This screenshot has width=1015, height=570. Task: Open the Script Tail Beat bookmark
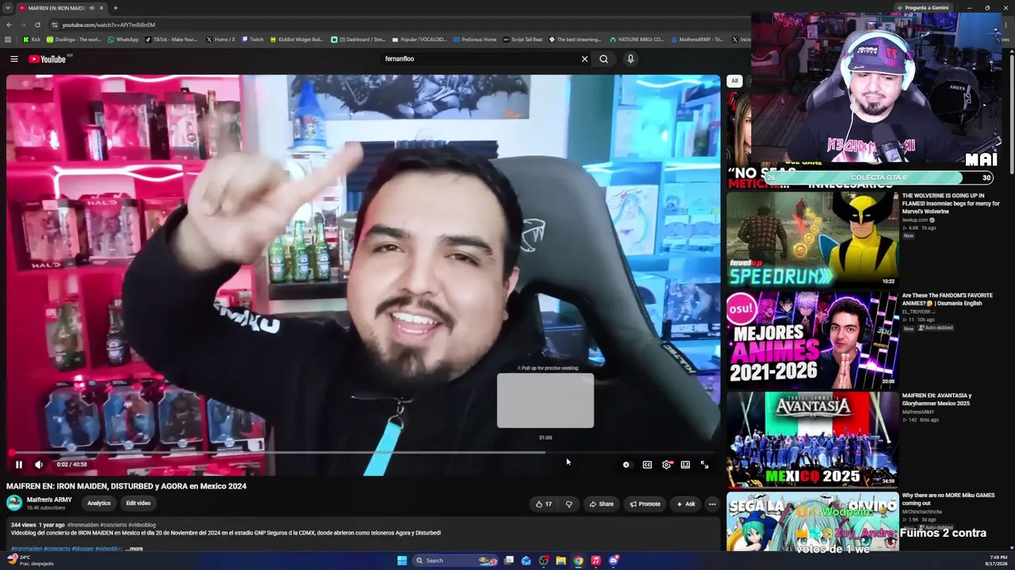tap(523, 40)
